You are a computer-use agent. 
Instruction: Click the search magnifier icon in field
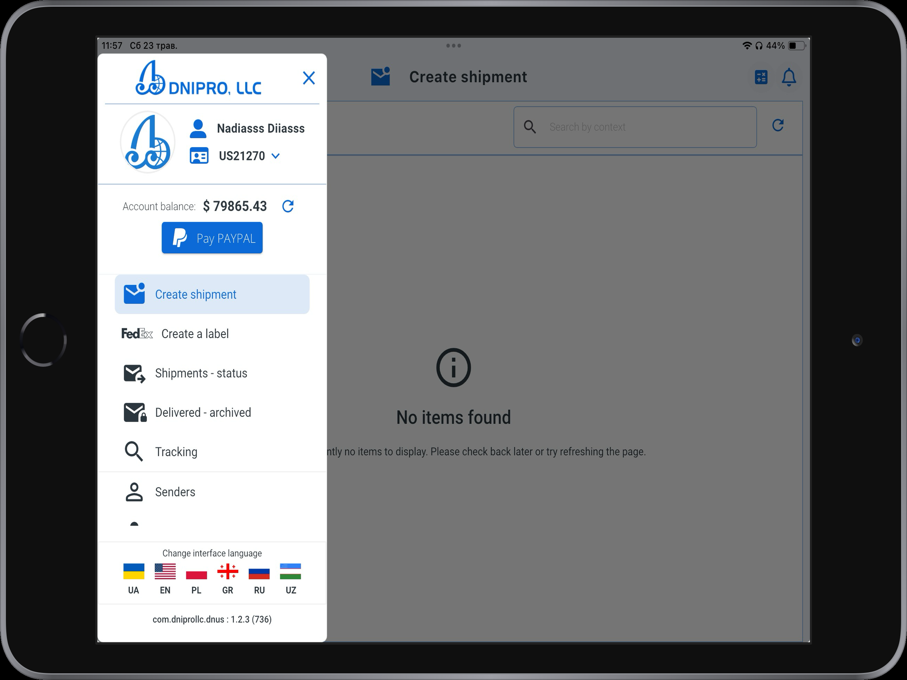[530, 127]
